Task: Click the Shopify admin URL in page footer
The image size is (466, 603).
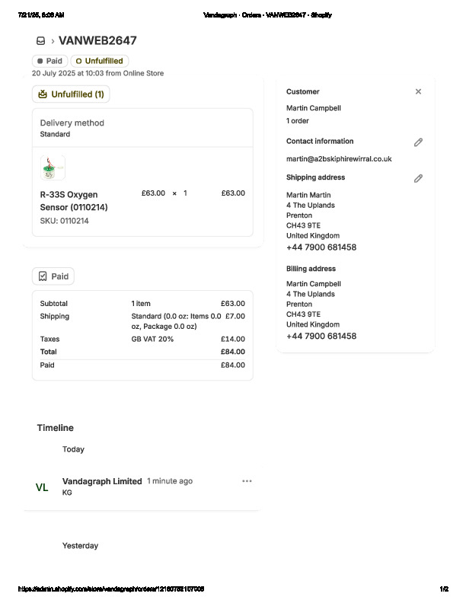Action: click(x=110, y=589)
